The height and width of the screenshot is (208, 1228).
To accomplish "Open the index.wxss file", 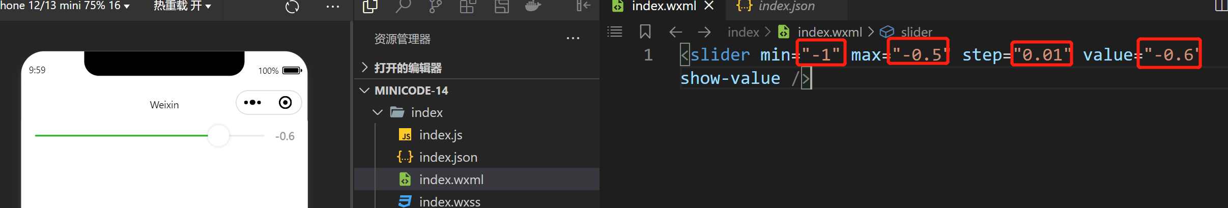I will (450, 202).
